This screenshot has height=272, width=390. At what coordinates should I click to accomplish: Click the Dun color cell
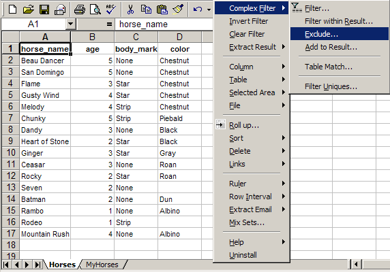click(x=179, y=199)
